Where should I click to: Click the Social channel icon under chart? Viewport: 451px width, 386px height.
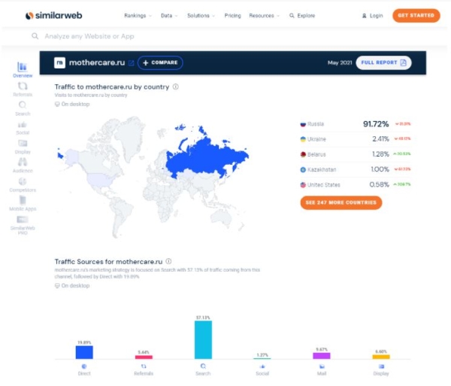tap(262, 366)
